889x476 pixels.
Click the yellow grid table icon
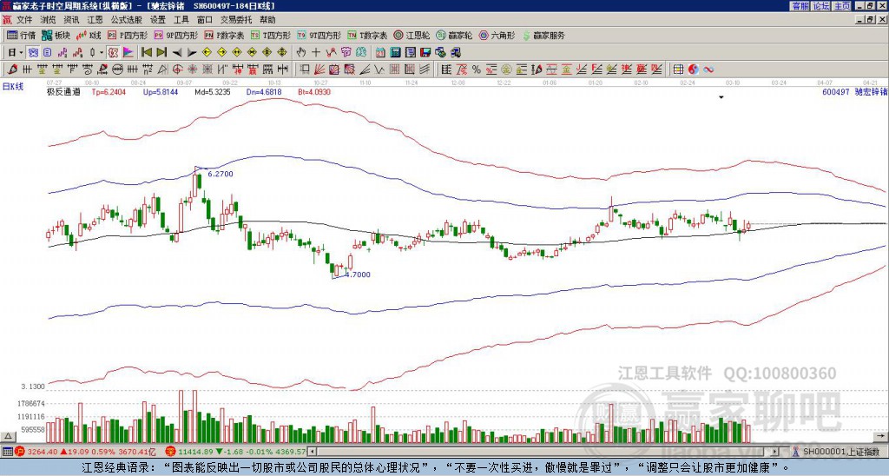click(678, 69)
